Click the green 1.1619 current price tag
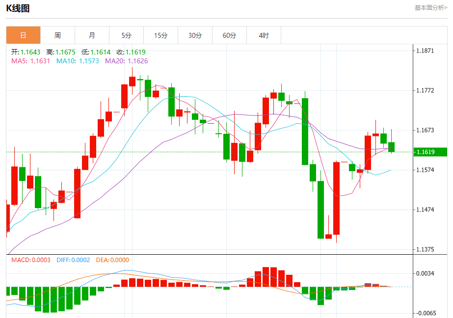Image resolution: width=453 pixels, height=318 pixels. (430, 152)
